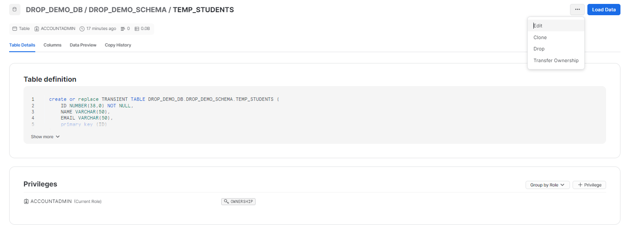Click the row count icon
The height and width of the screenshot is (236, 627).
(123, 29)
